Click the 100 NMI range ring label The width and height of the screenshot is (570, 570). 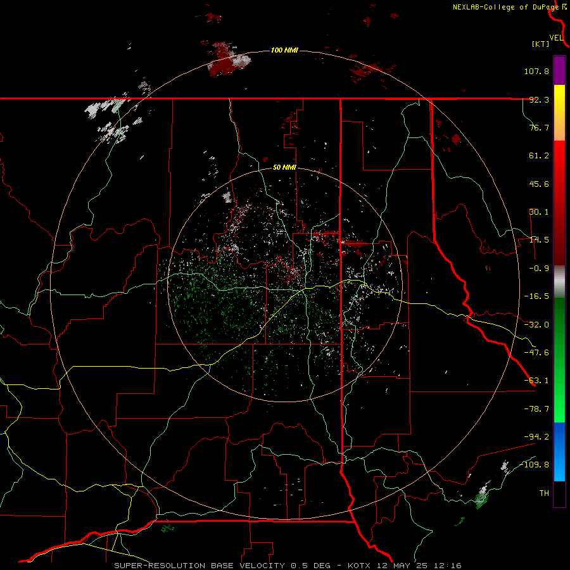(284, 50)
